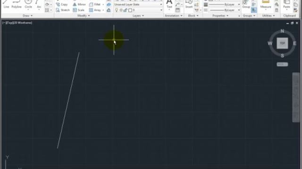Click the calculator icon in Utilities panel

[277, 10]
